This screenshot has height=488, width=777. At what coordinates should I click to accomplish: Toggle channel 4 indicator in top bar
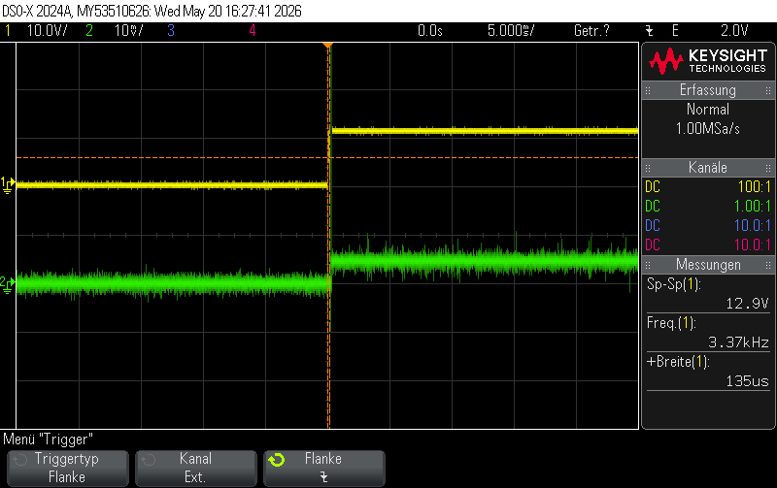click(253, 31)
